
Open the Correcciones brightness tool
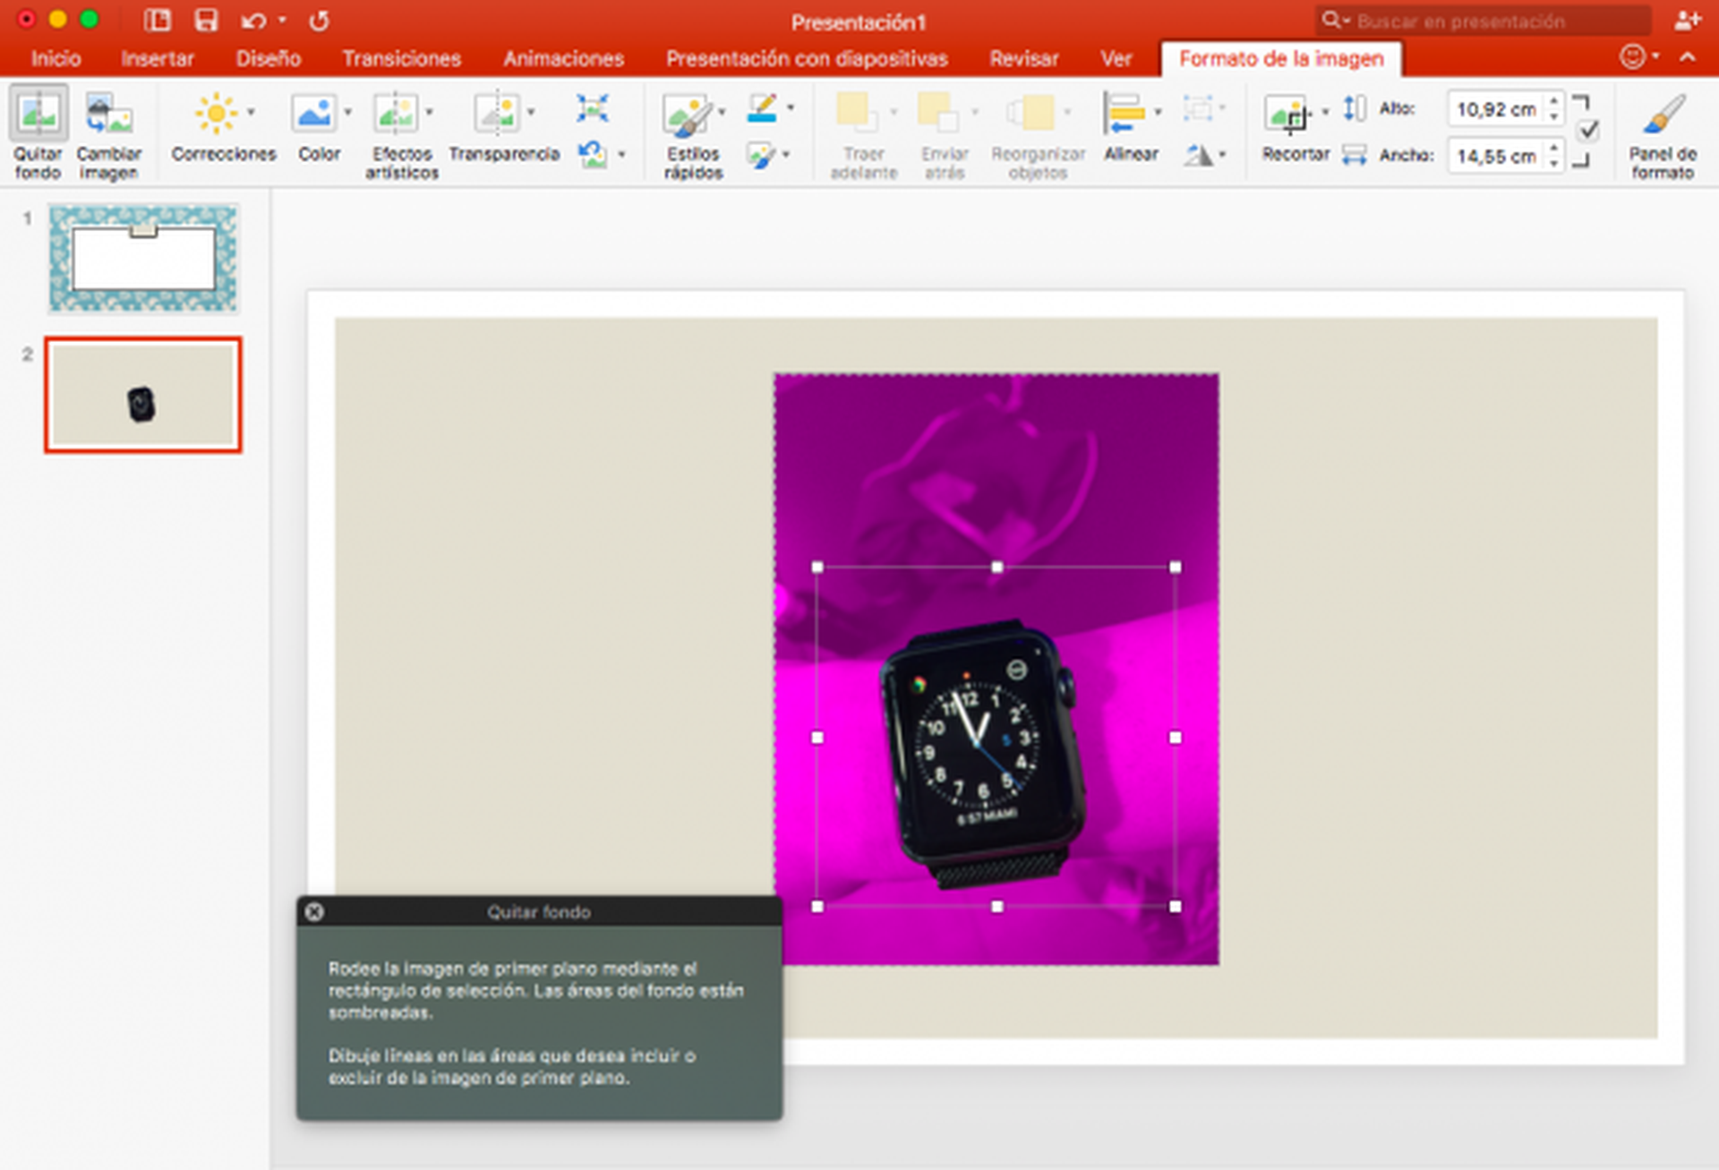click(216, 114)
